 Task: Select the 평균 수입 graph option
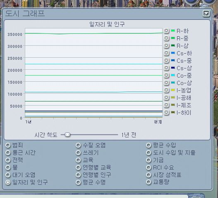pyautogui.click(x=149, y=145)
